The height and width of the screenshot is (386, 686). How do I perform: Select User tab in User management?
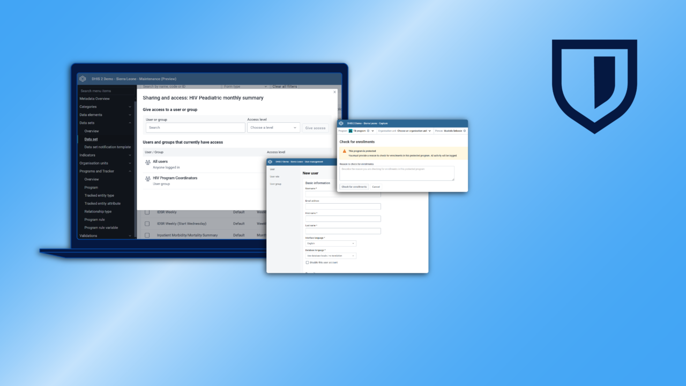pyautogui.click(x=272, y=169)
